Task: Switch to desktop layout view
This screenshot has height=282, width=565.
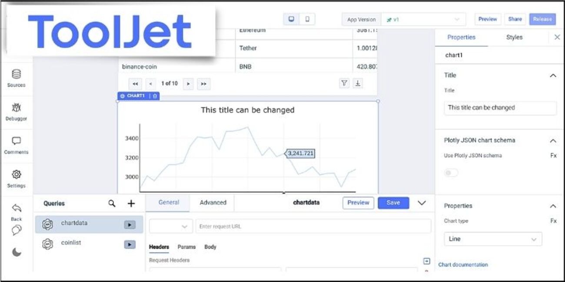Action: (x=291, y=19)
